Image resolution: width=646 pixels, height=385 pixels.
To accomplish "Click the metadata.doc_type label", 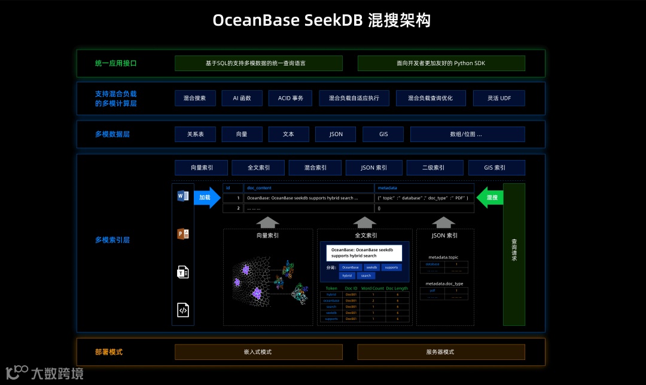I will click(x=444, y=284).
